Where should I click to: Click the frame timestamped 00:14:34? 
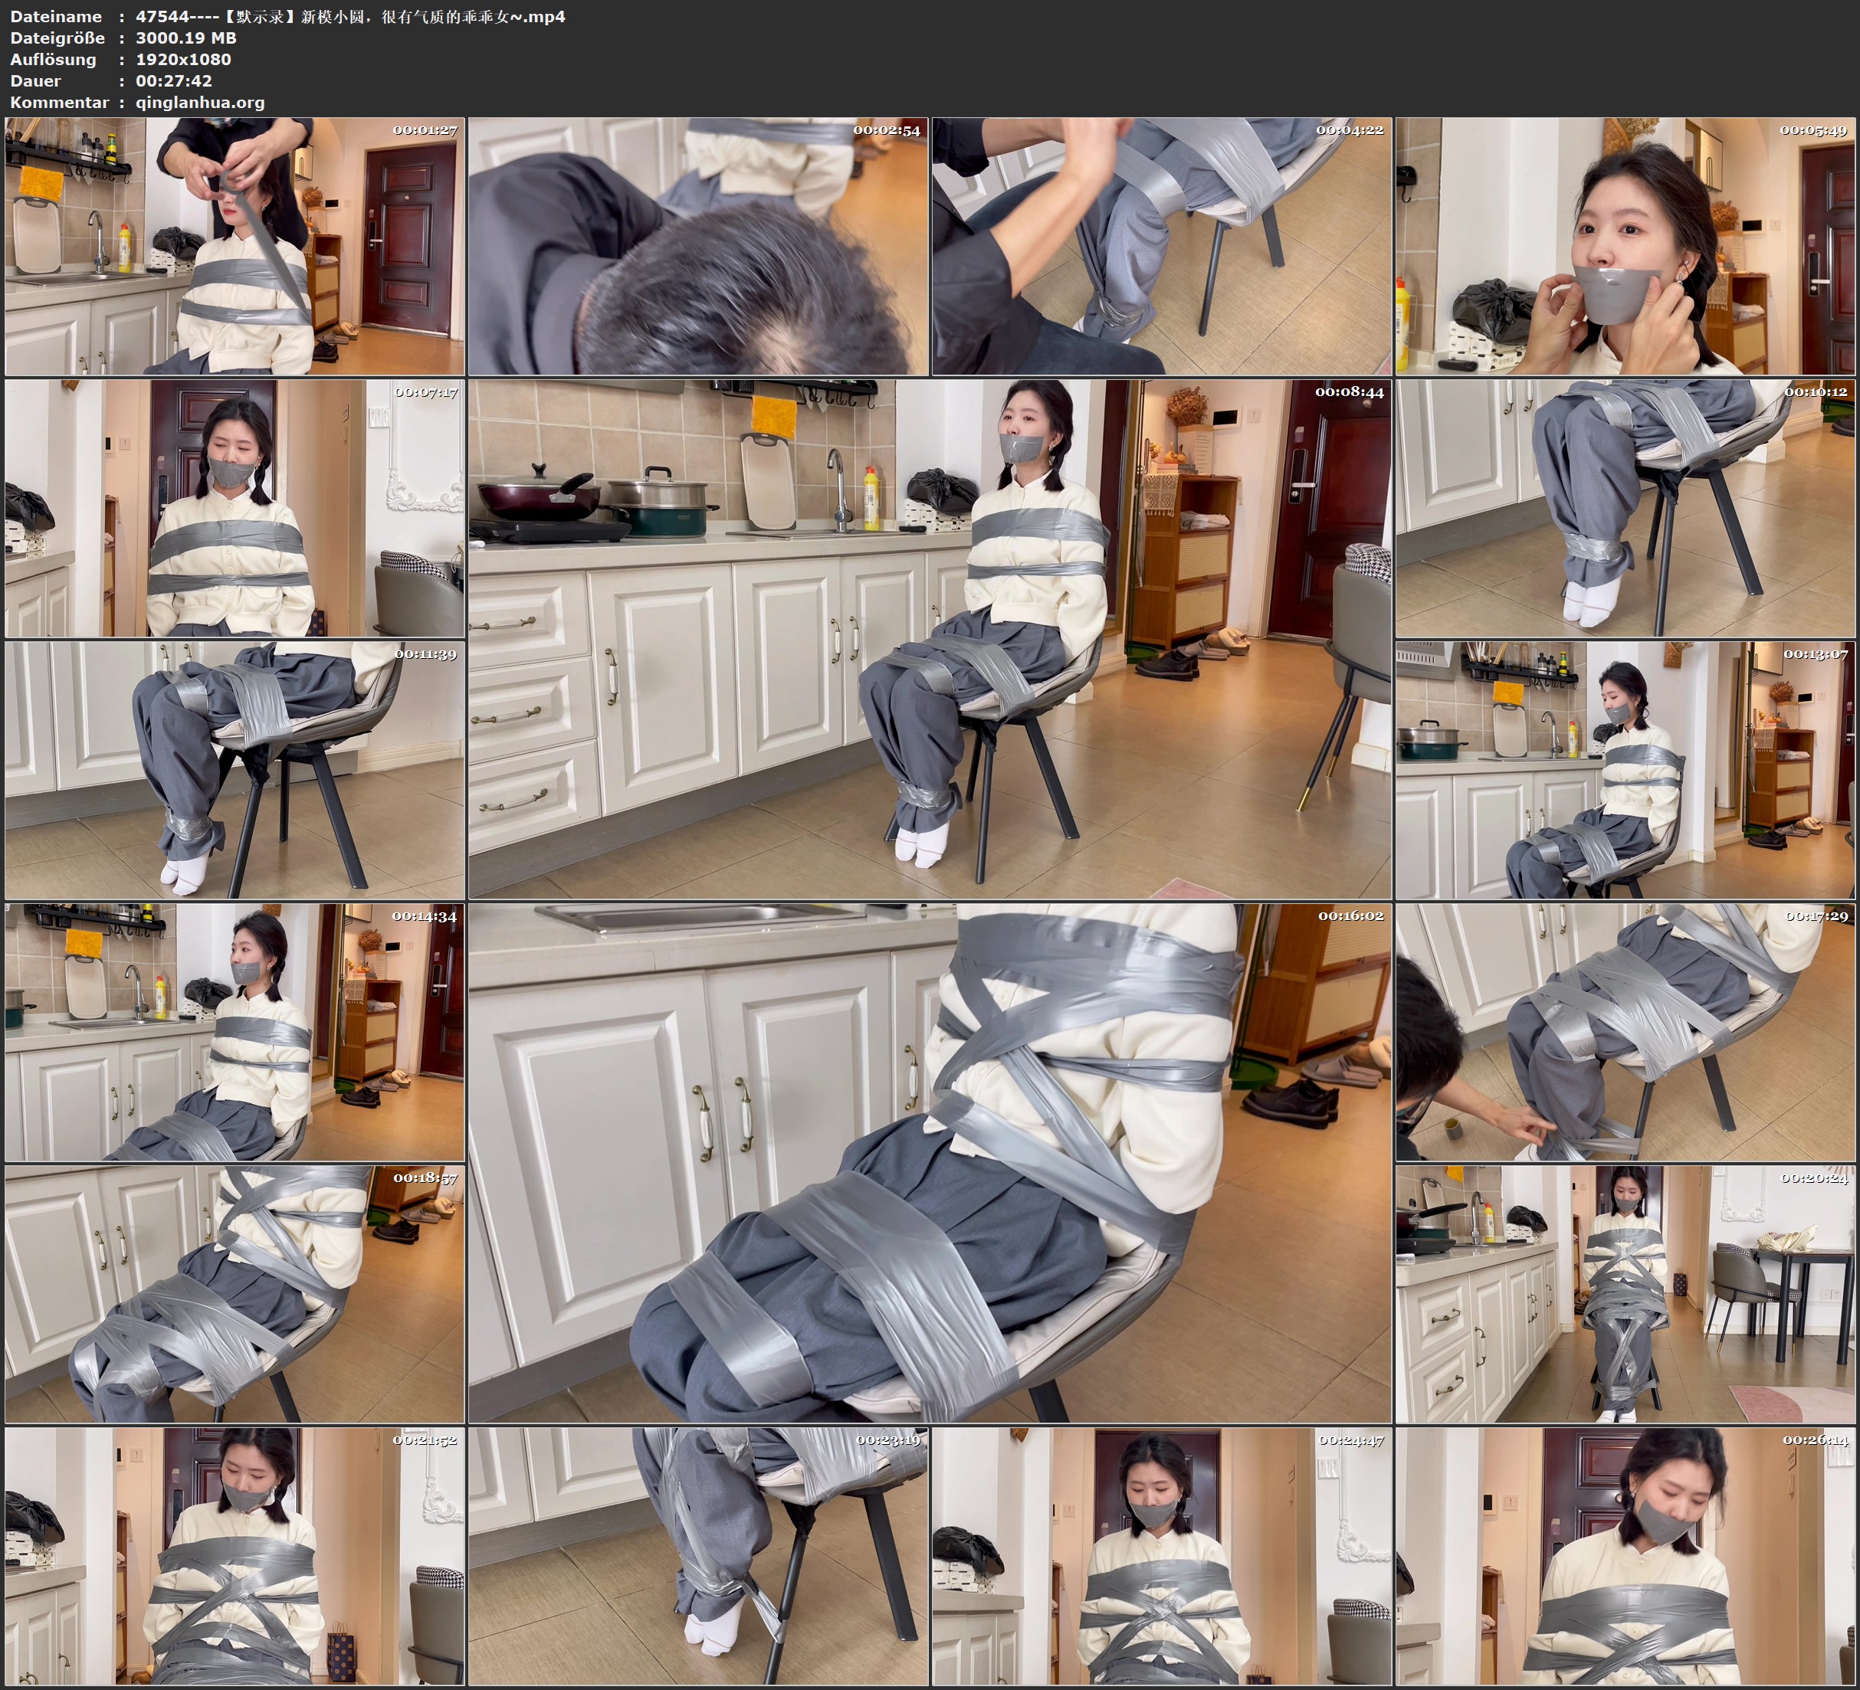click(235, 1032)
